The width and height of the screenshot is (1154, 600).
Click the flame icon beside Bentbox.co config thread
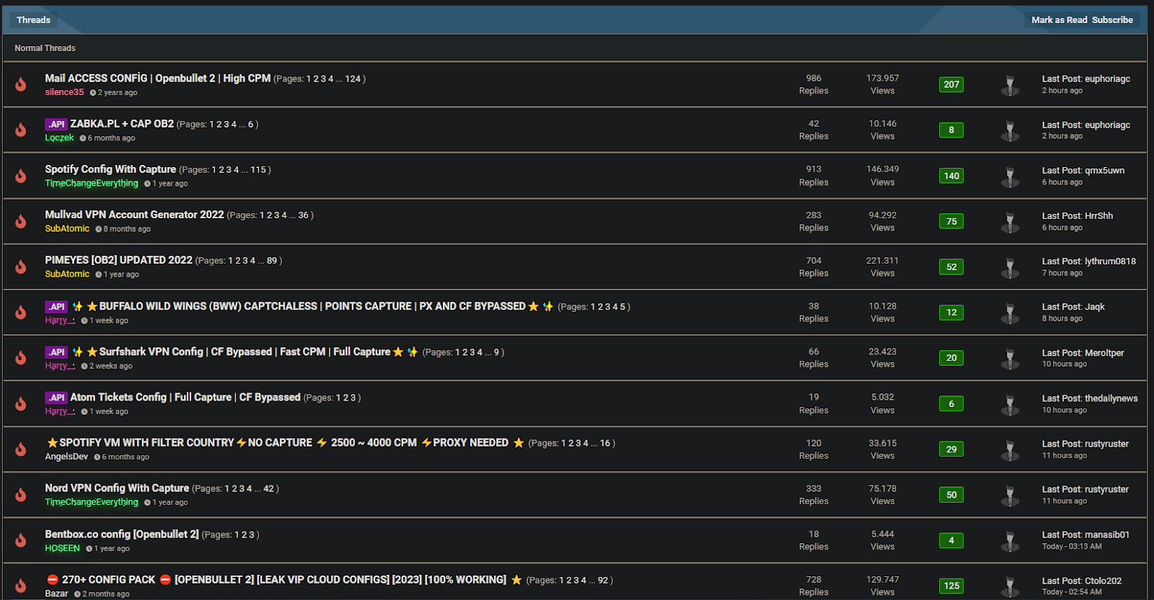21,540
